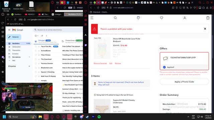Switch to the Principal inbox tab

coord(46,41)
